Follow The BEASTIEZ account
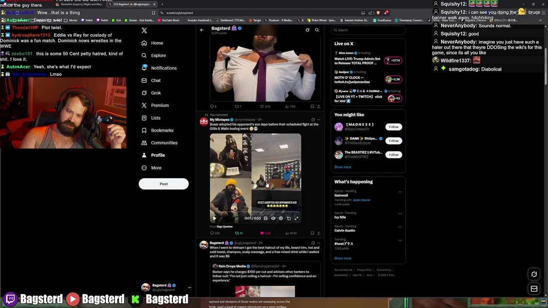Screen dimensions: 548x308 [393, 155]
